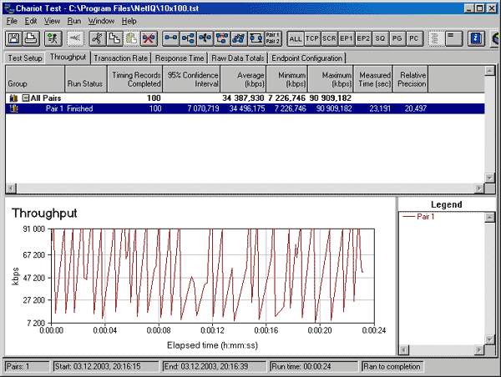The width and height of the screenshot is (501, 377).
Task: Open the Run menu
Action: click(74, 21)
